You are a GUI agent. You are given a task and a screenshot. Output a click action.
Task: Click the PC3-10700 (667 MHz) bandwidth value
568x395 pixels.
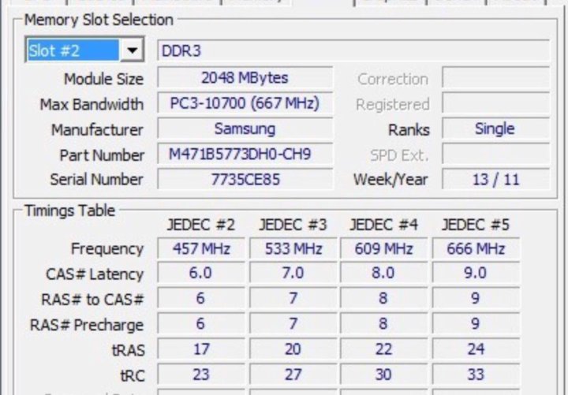[245, 103]
